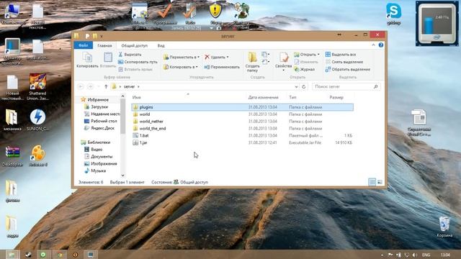
Task: Switch to large icons view in status bar
Action: coord(380,182)
